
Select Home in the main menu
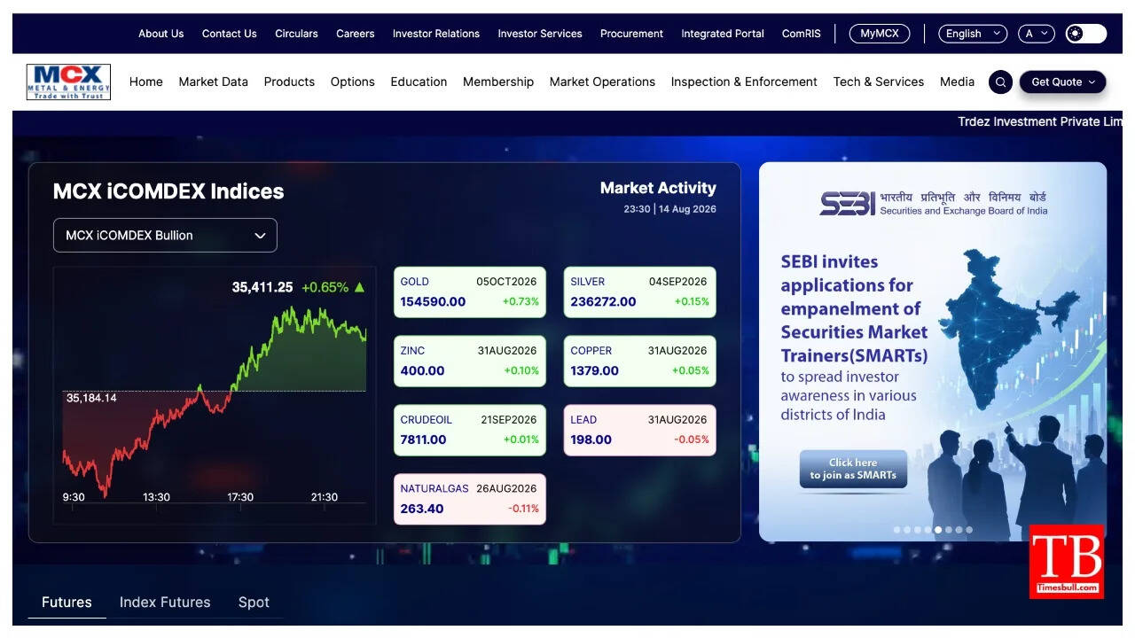[x=146, y=82]
